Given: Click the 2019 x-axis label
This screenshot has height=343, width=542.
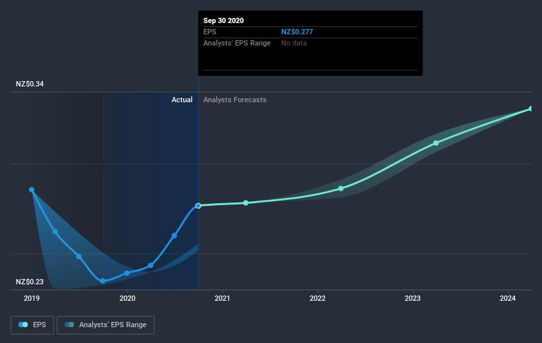Looking at the screenshot, I should 32,298.
